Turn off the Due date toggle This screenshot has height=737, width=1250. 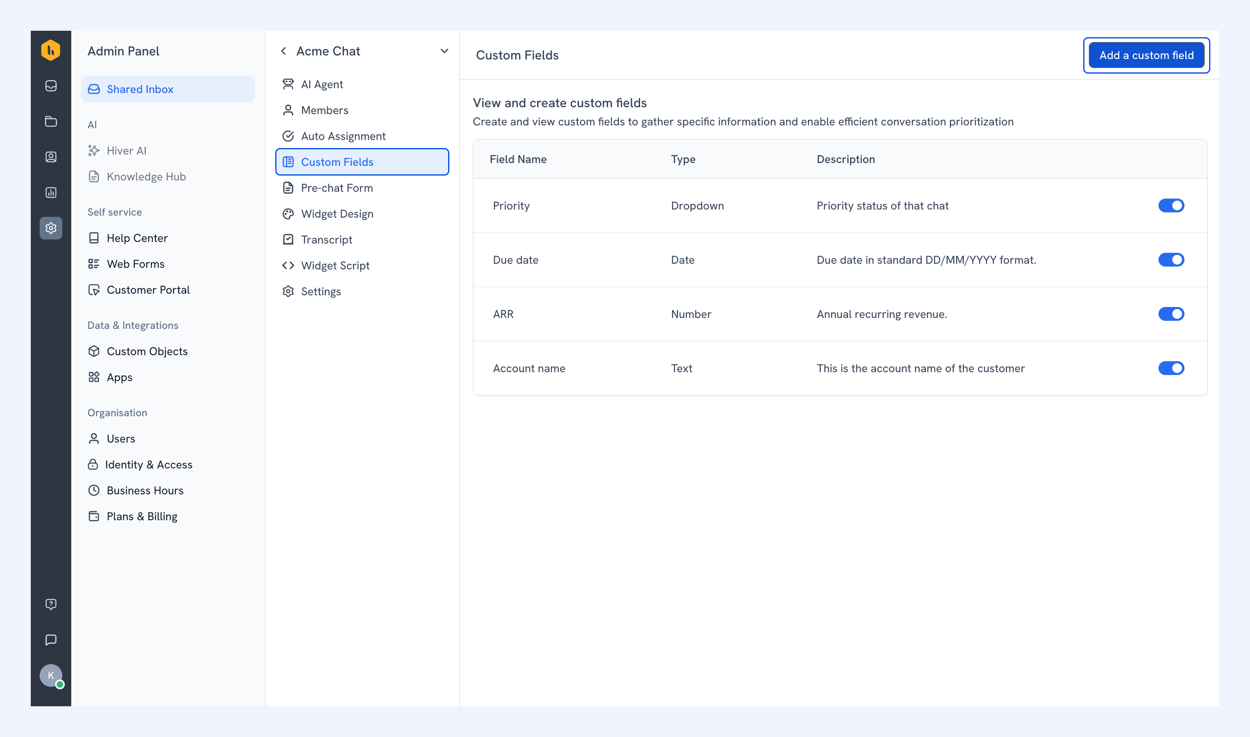coord(1171,260)
